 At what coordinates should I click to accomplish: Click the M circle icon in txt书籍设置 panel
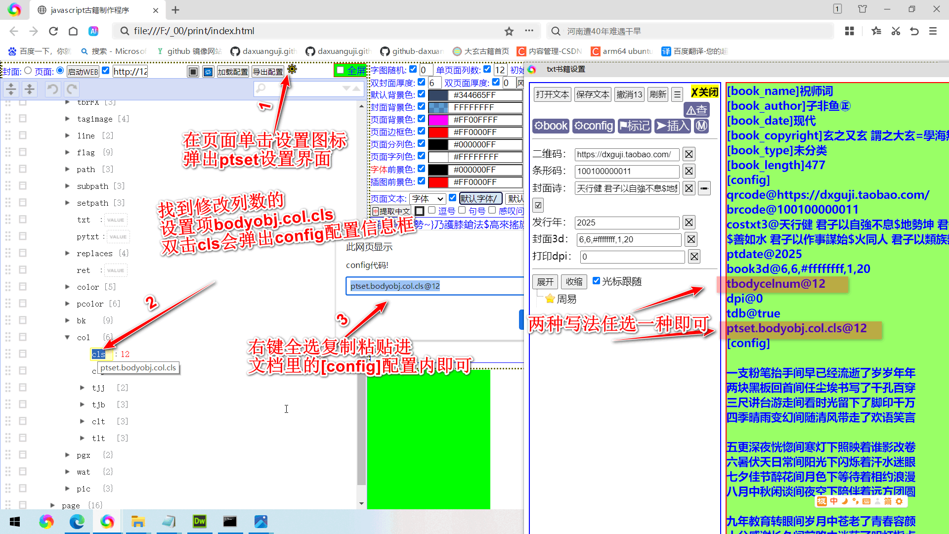(x=701, y=126)
